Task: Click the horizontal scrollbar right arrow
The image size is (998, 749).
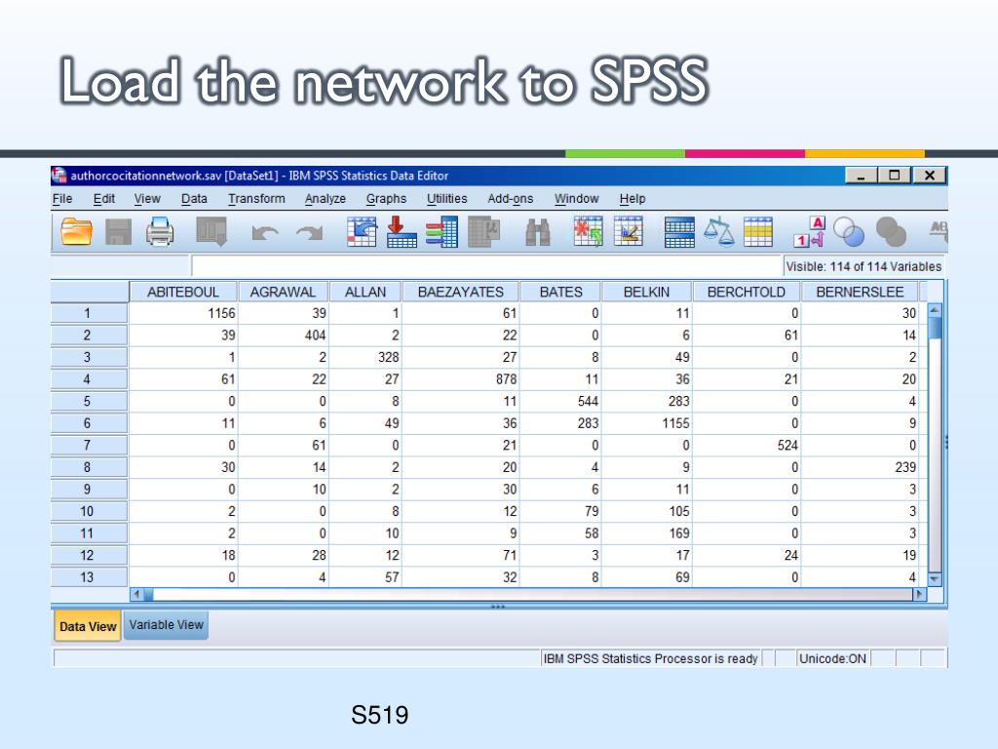Action: pos(919,594)
